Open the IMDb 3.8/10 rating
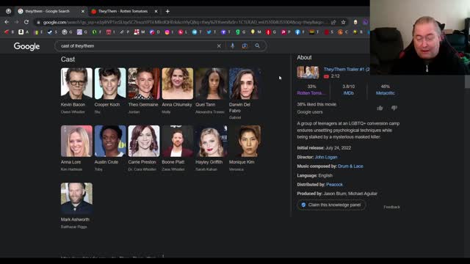470x264 pixels. coord(348,89)
